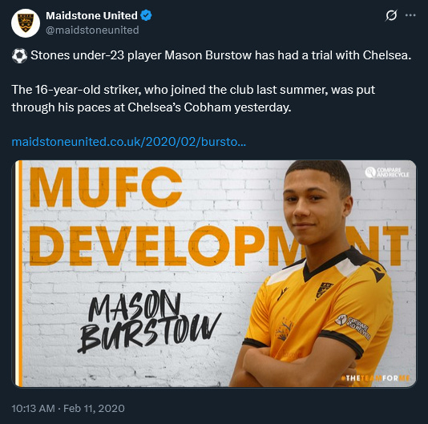Click the club crest on the player's shirt

pyautogui.click(x=324, y=290)
